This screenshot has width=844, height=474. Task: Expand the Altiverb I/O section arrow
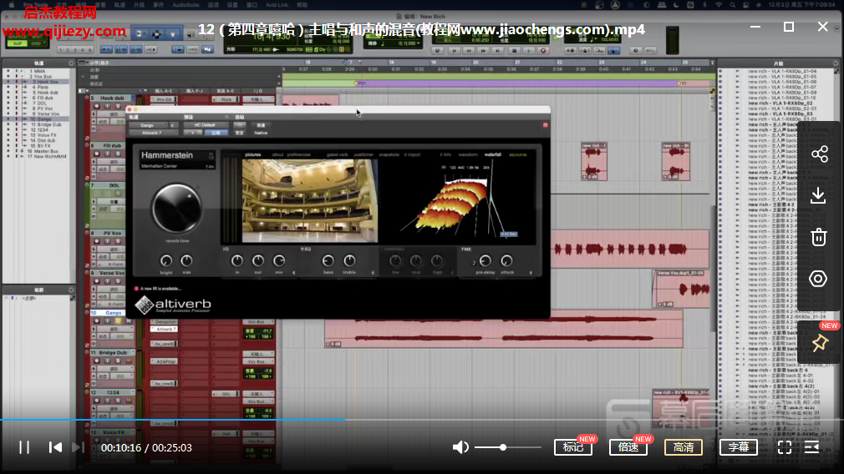pyautogui.click(x=293, y=273)
